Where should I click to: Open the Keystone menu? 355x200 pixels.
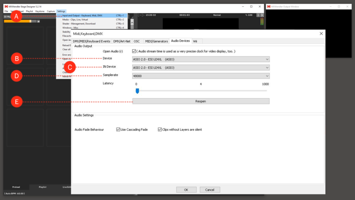pos(40,11)
